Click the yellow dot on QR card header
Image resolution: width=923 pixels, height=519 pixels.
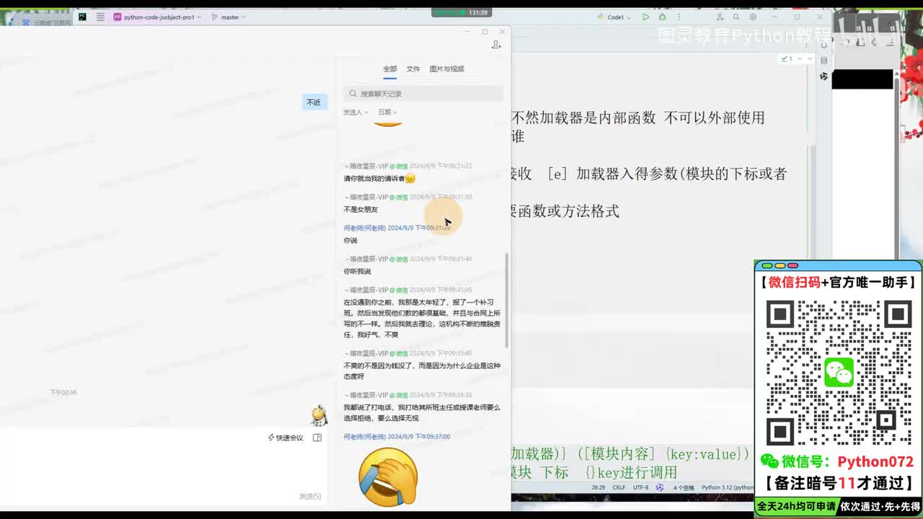[x=780, y=265]
